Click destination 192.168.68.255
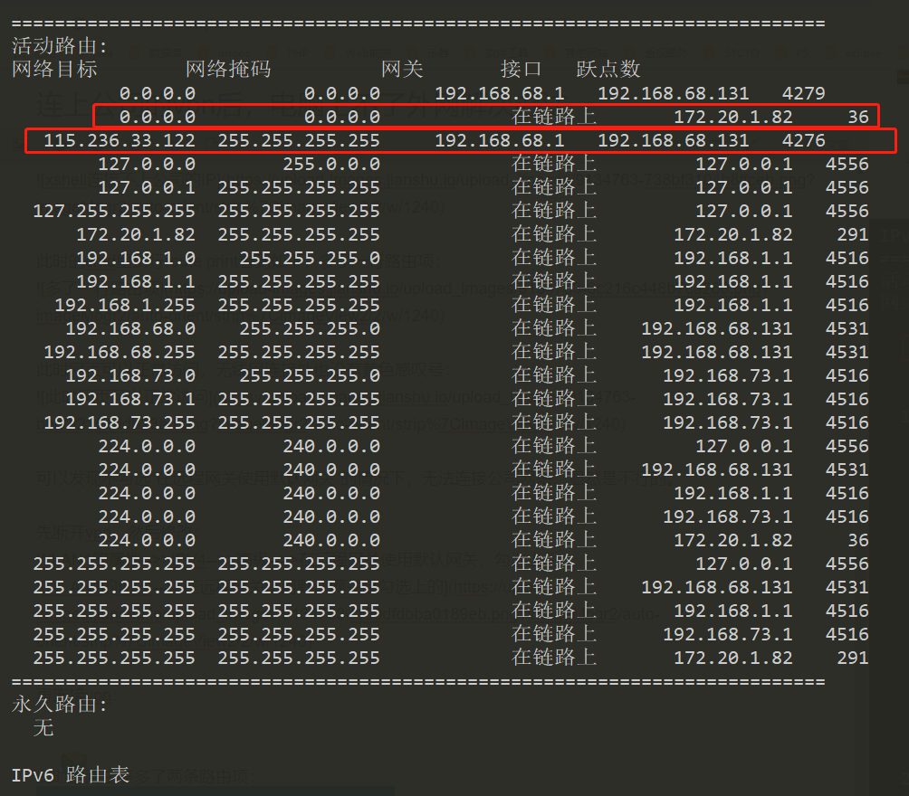This screenshot has width=909, height=796. tap(120, 352)
